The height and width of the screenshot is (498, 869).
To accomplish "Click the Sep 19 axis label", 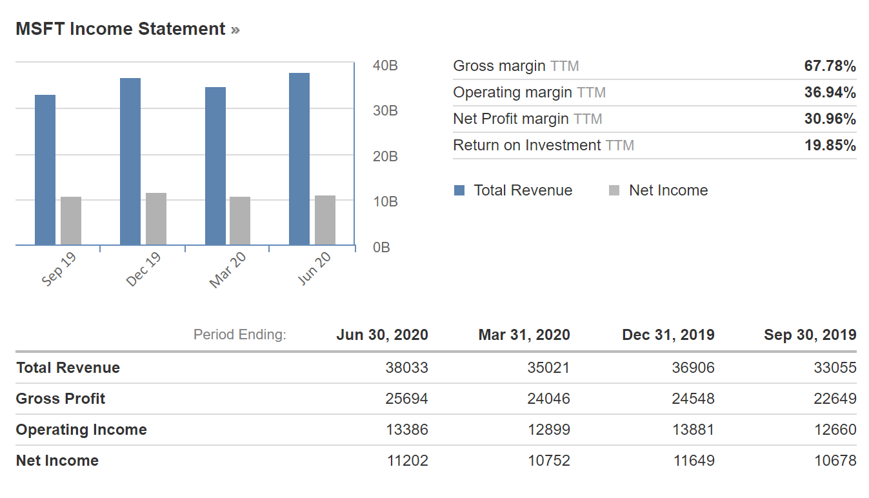I will 59,269.
